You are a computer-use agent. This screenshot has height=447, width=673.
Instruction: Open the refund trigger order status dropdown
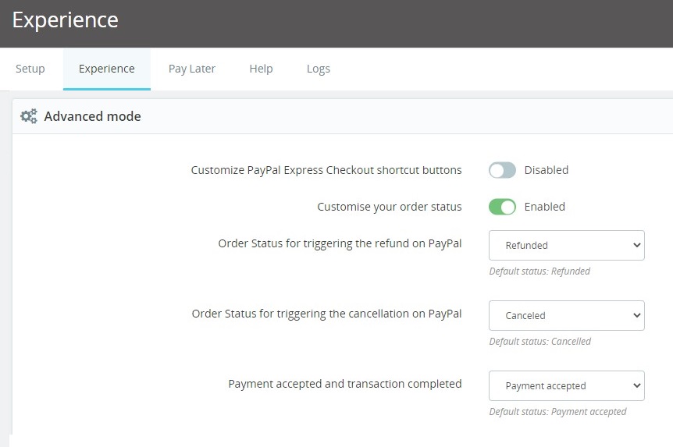click(566, 245)
